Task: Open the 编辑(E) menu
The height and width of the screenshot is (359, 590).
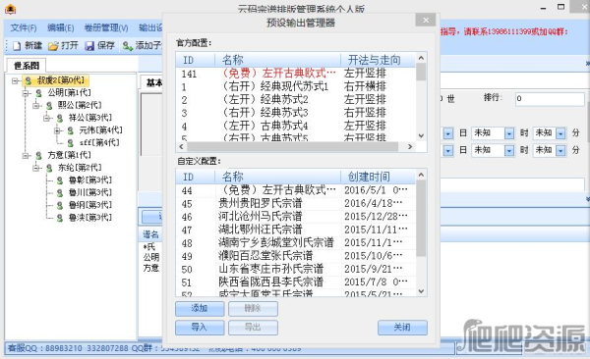Action: pos(60,27)
